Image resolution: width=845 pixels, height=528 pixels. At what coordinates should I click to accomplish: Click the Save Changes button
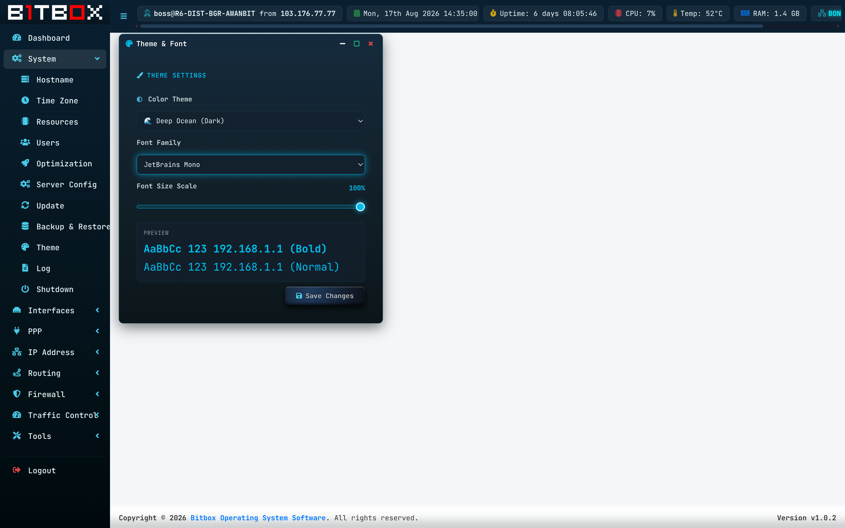pyautogui.click(x=325, y=296)
